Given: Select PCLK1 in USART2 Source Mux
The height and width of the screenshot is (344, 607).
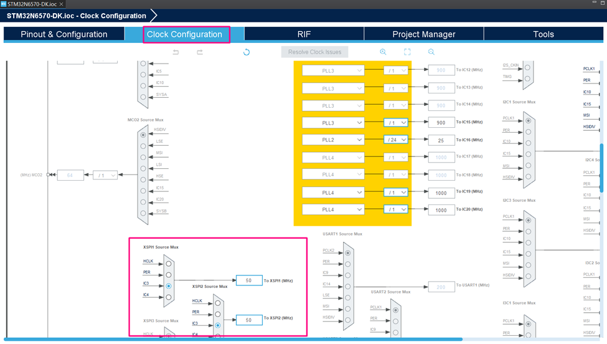Looking at the screenshot, I should point(395,310).
